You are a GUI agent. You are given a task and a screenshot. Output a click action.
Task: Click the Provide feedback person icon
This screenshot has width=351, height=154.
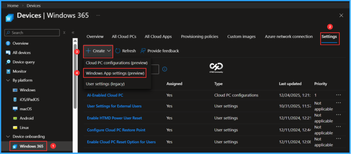[x=143, y=51]
